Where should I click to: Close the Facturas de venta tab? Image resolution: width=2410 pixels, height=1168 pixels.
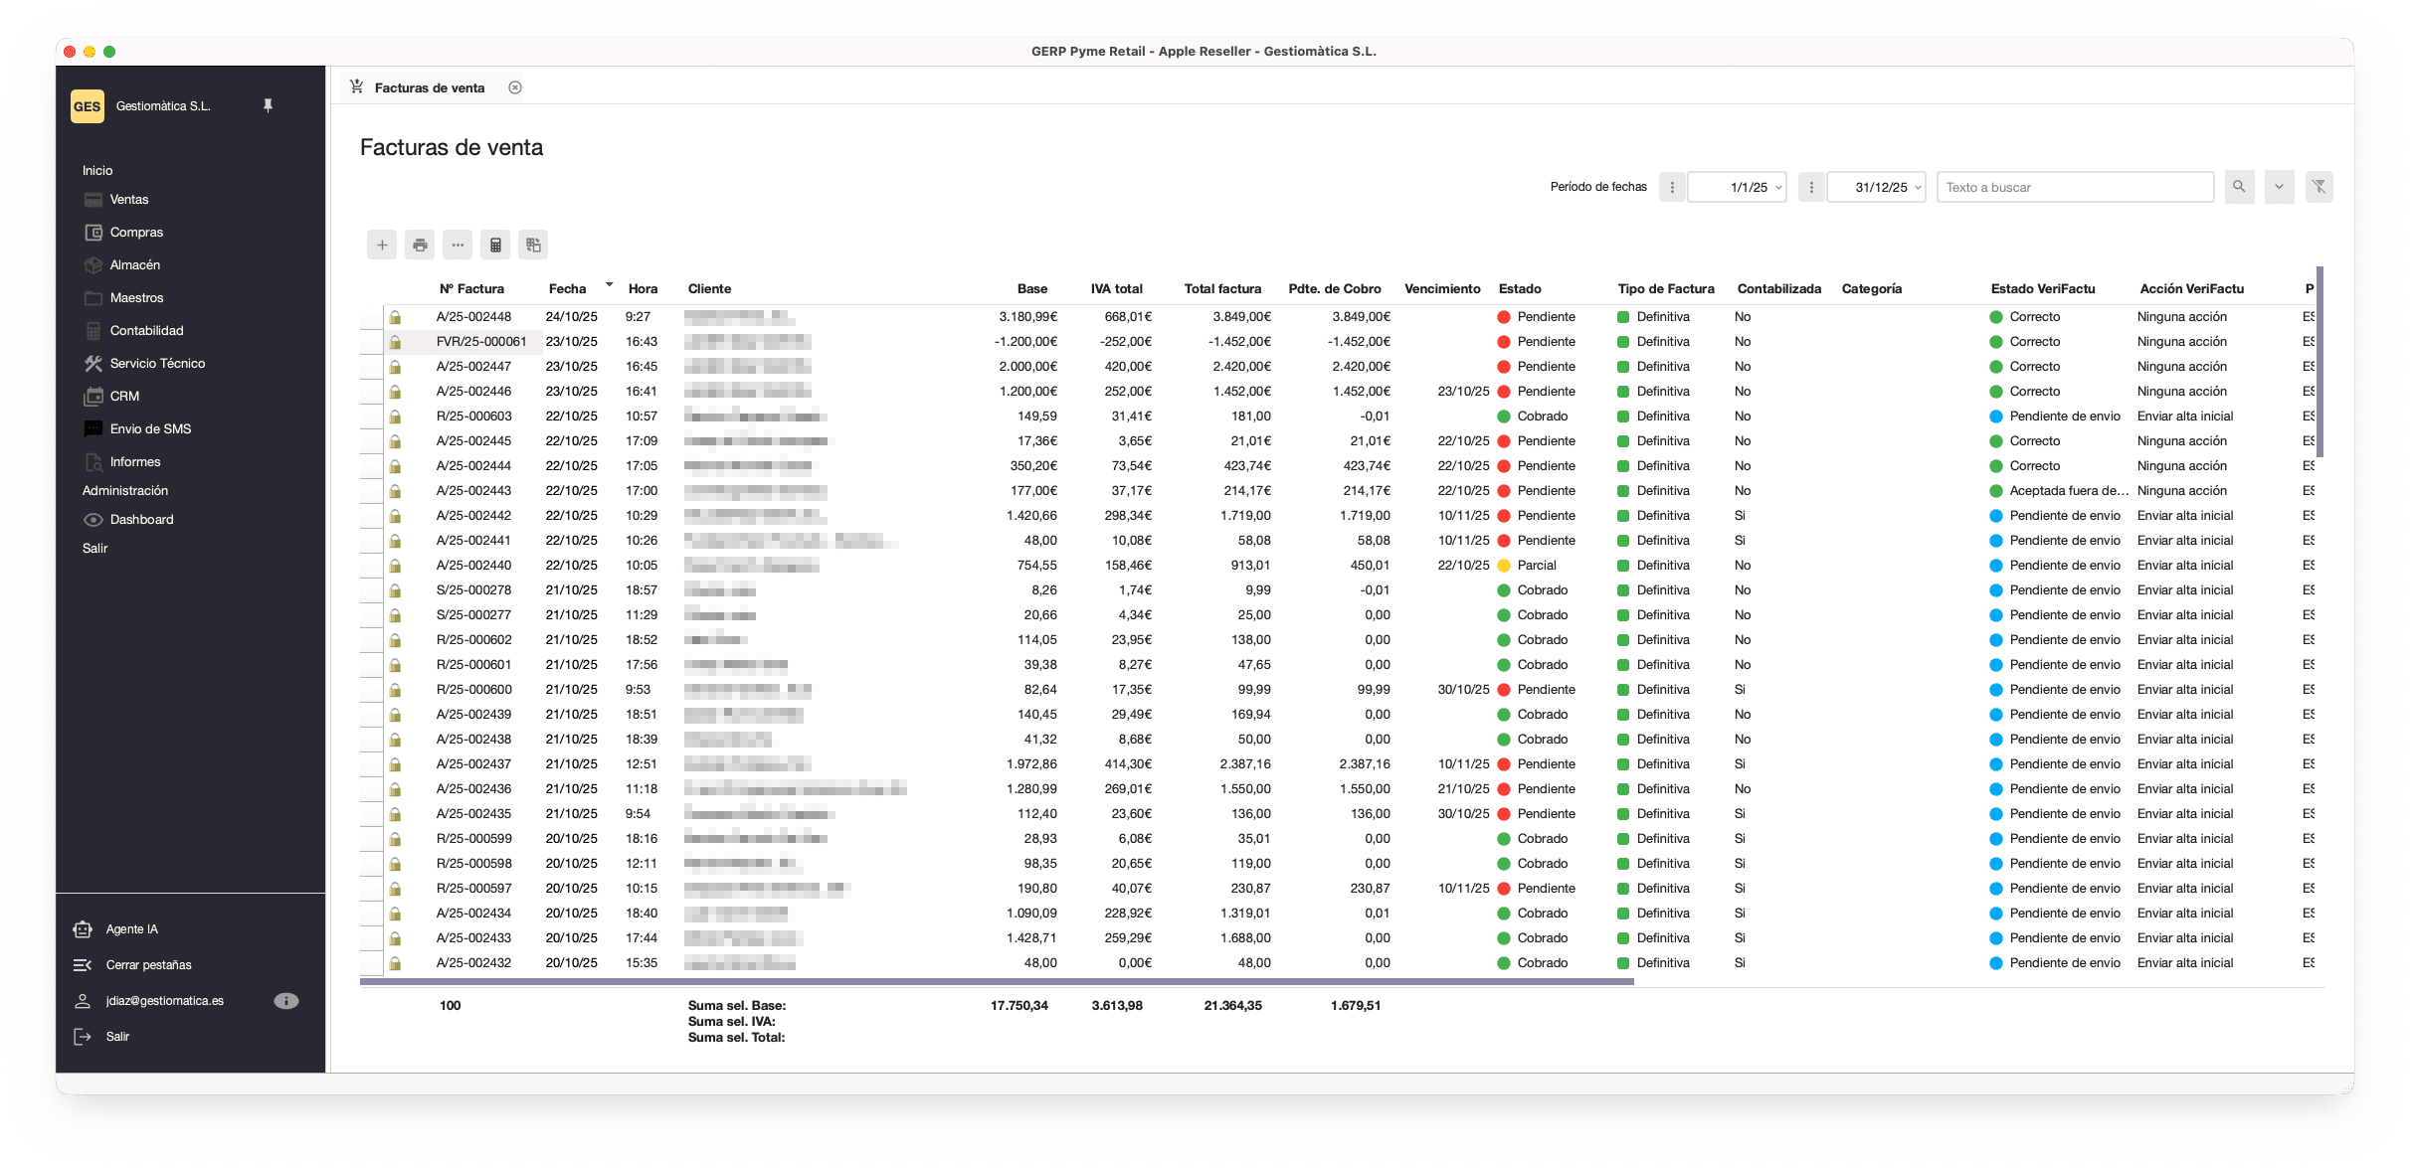click(x=515, y=87)
